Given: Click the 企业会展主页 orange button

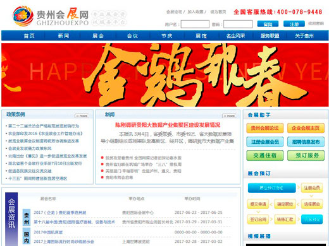Looking at the screenshot, I should tap(306, 128).
